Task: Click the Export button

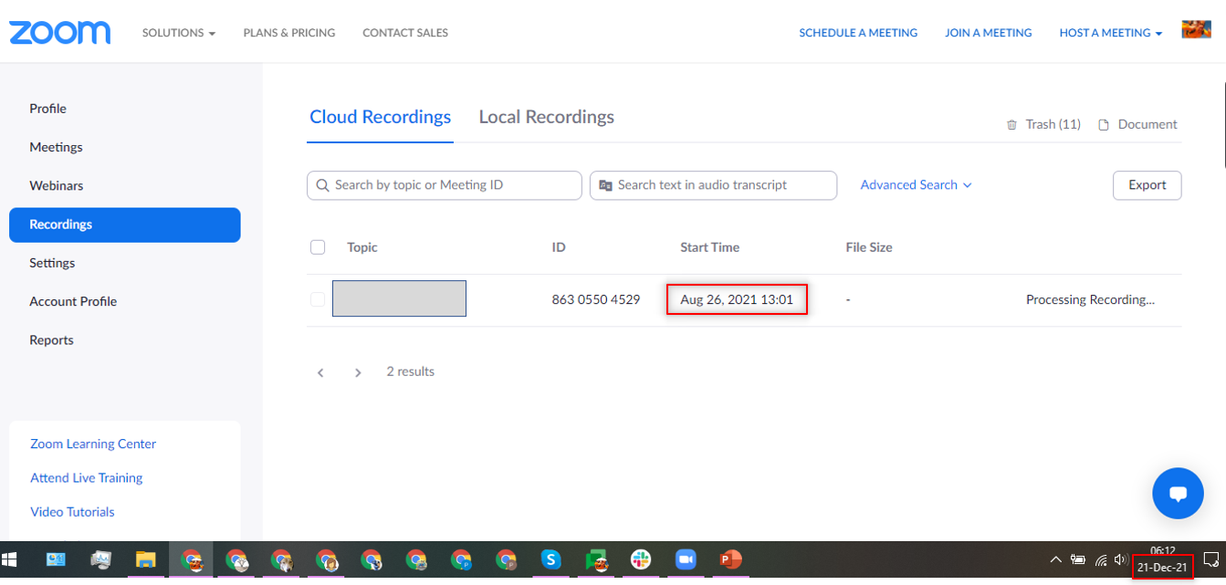Action: pos(1147,185)
